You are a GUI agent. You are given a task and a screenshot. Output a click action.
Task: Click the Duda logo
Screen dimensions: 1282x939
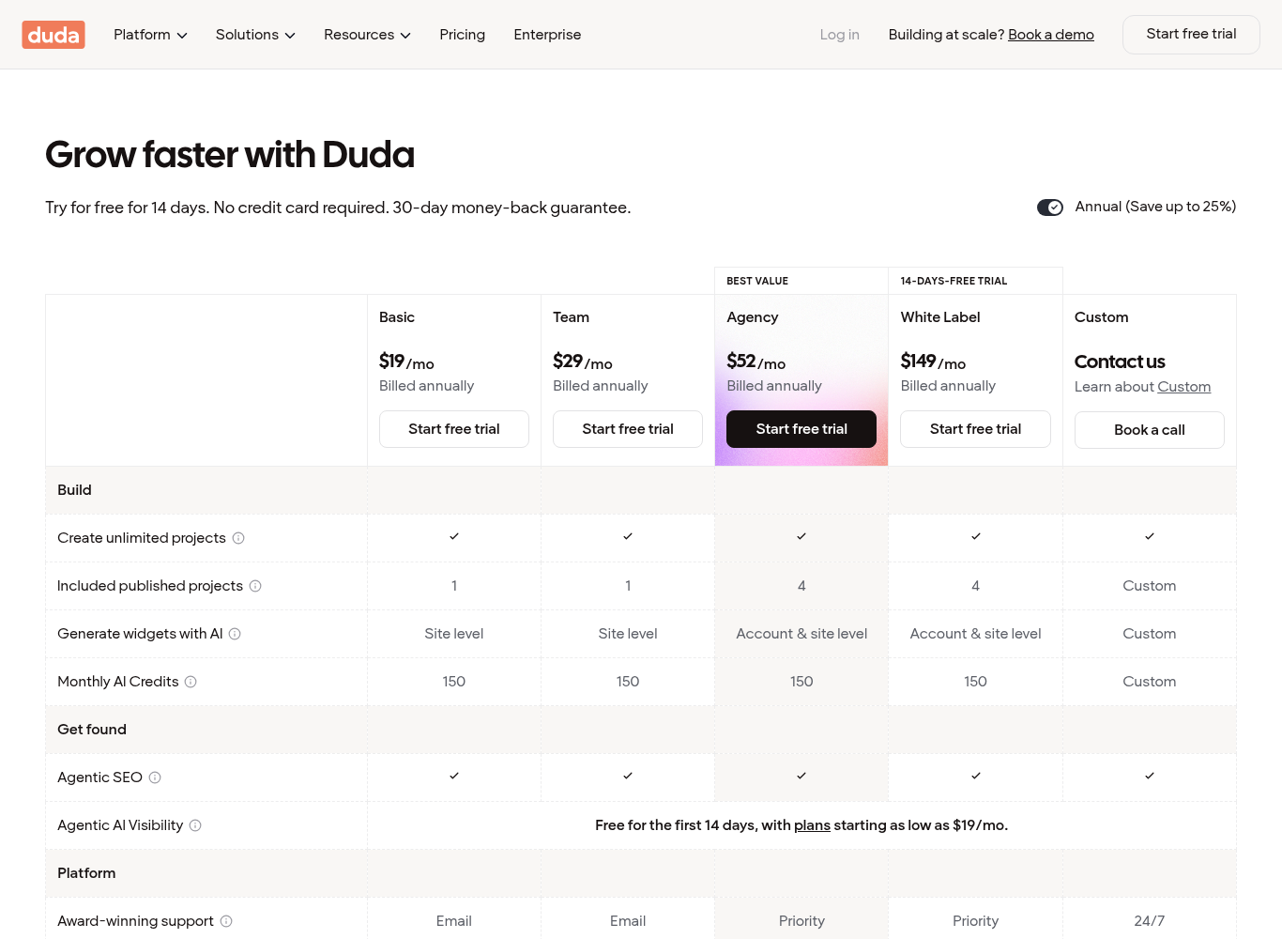click(53, 35)
